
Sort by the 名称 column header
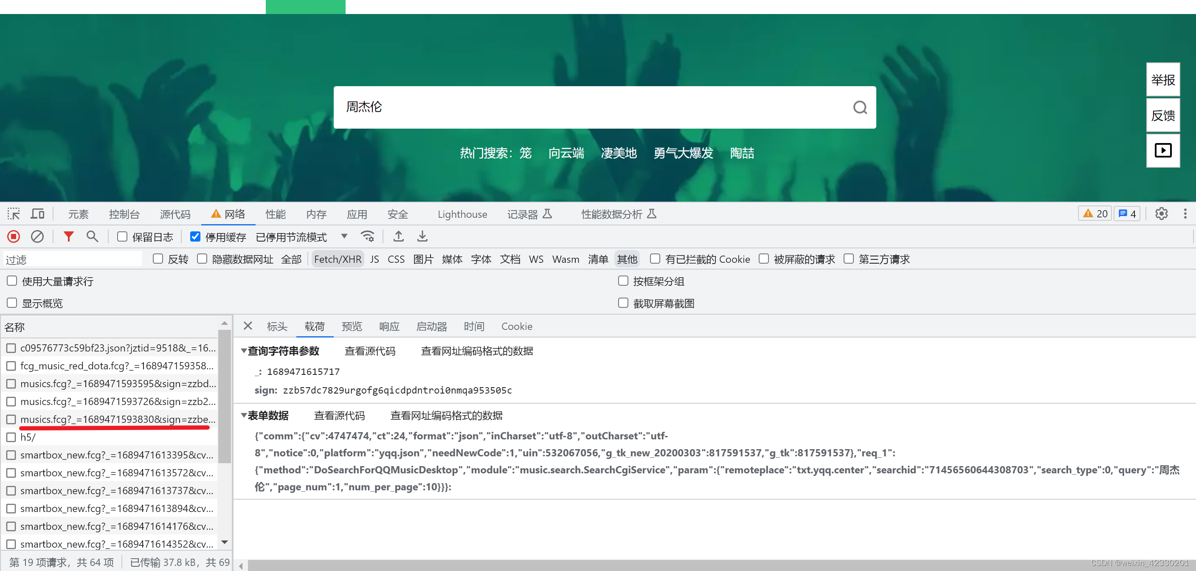tap(110, 327)
